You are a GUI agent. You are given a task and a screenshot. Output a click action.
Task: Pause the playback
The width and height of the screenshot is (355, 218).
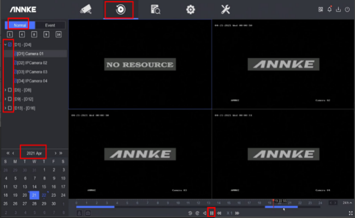[212, 213]
